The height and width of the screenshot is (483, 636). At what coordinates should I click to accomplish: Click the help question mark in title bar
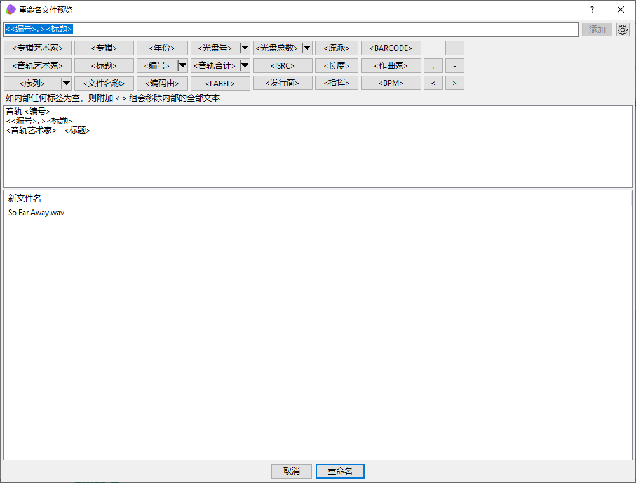592,10
